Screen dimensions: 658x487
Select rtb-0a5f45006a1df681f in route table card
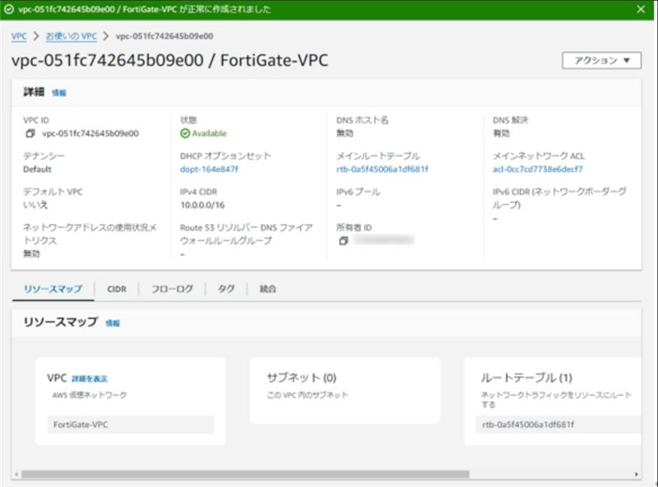coord(558,424)
